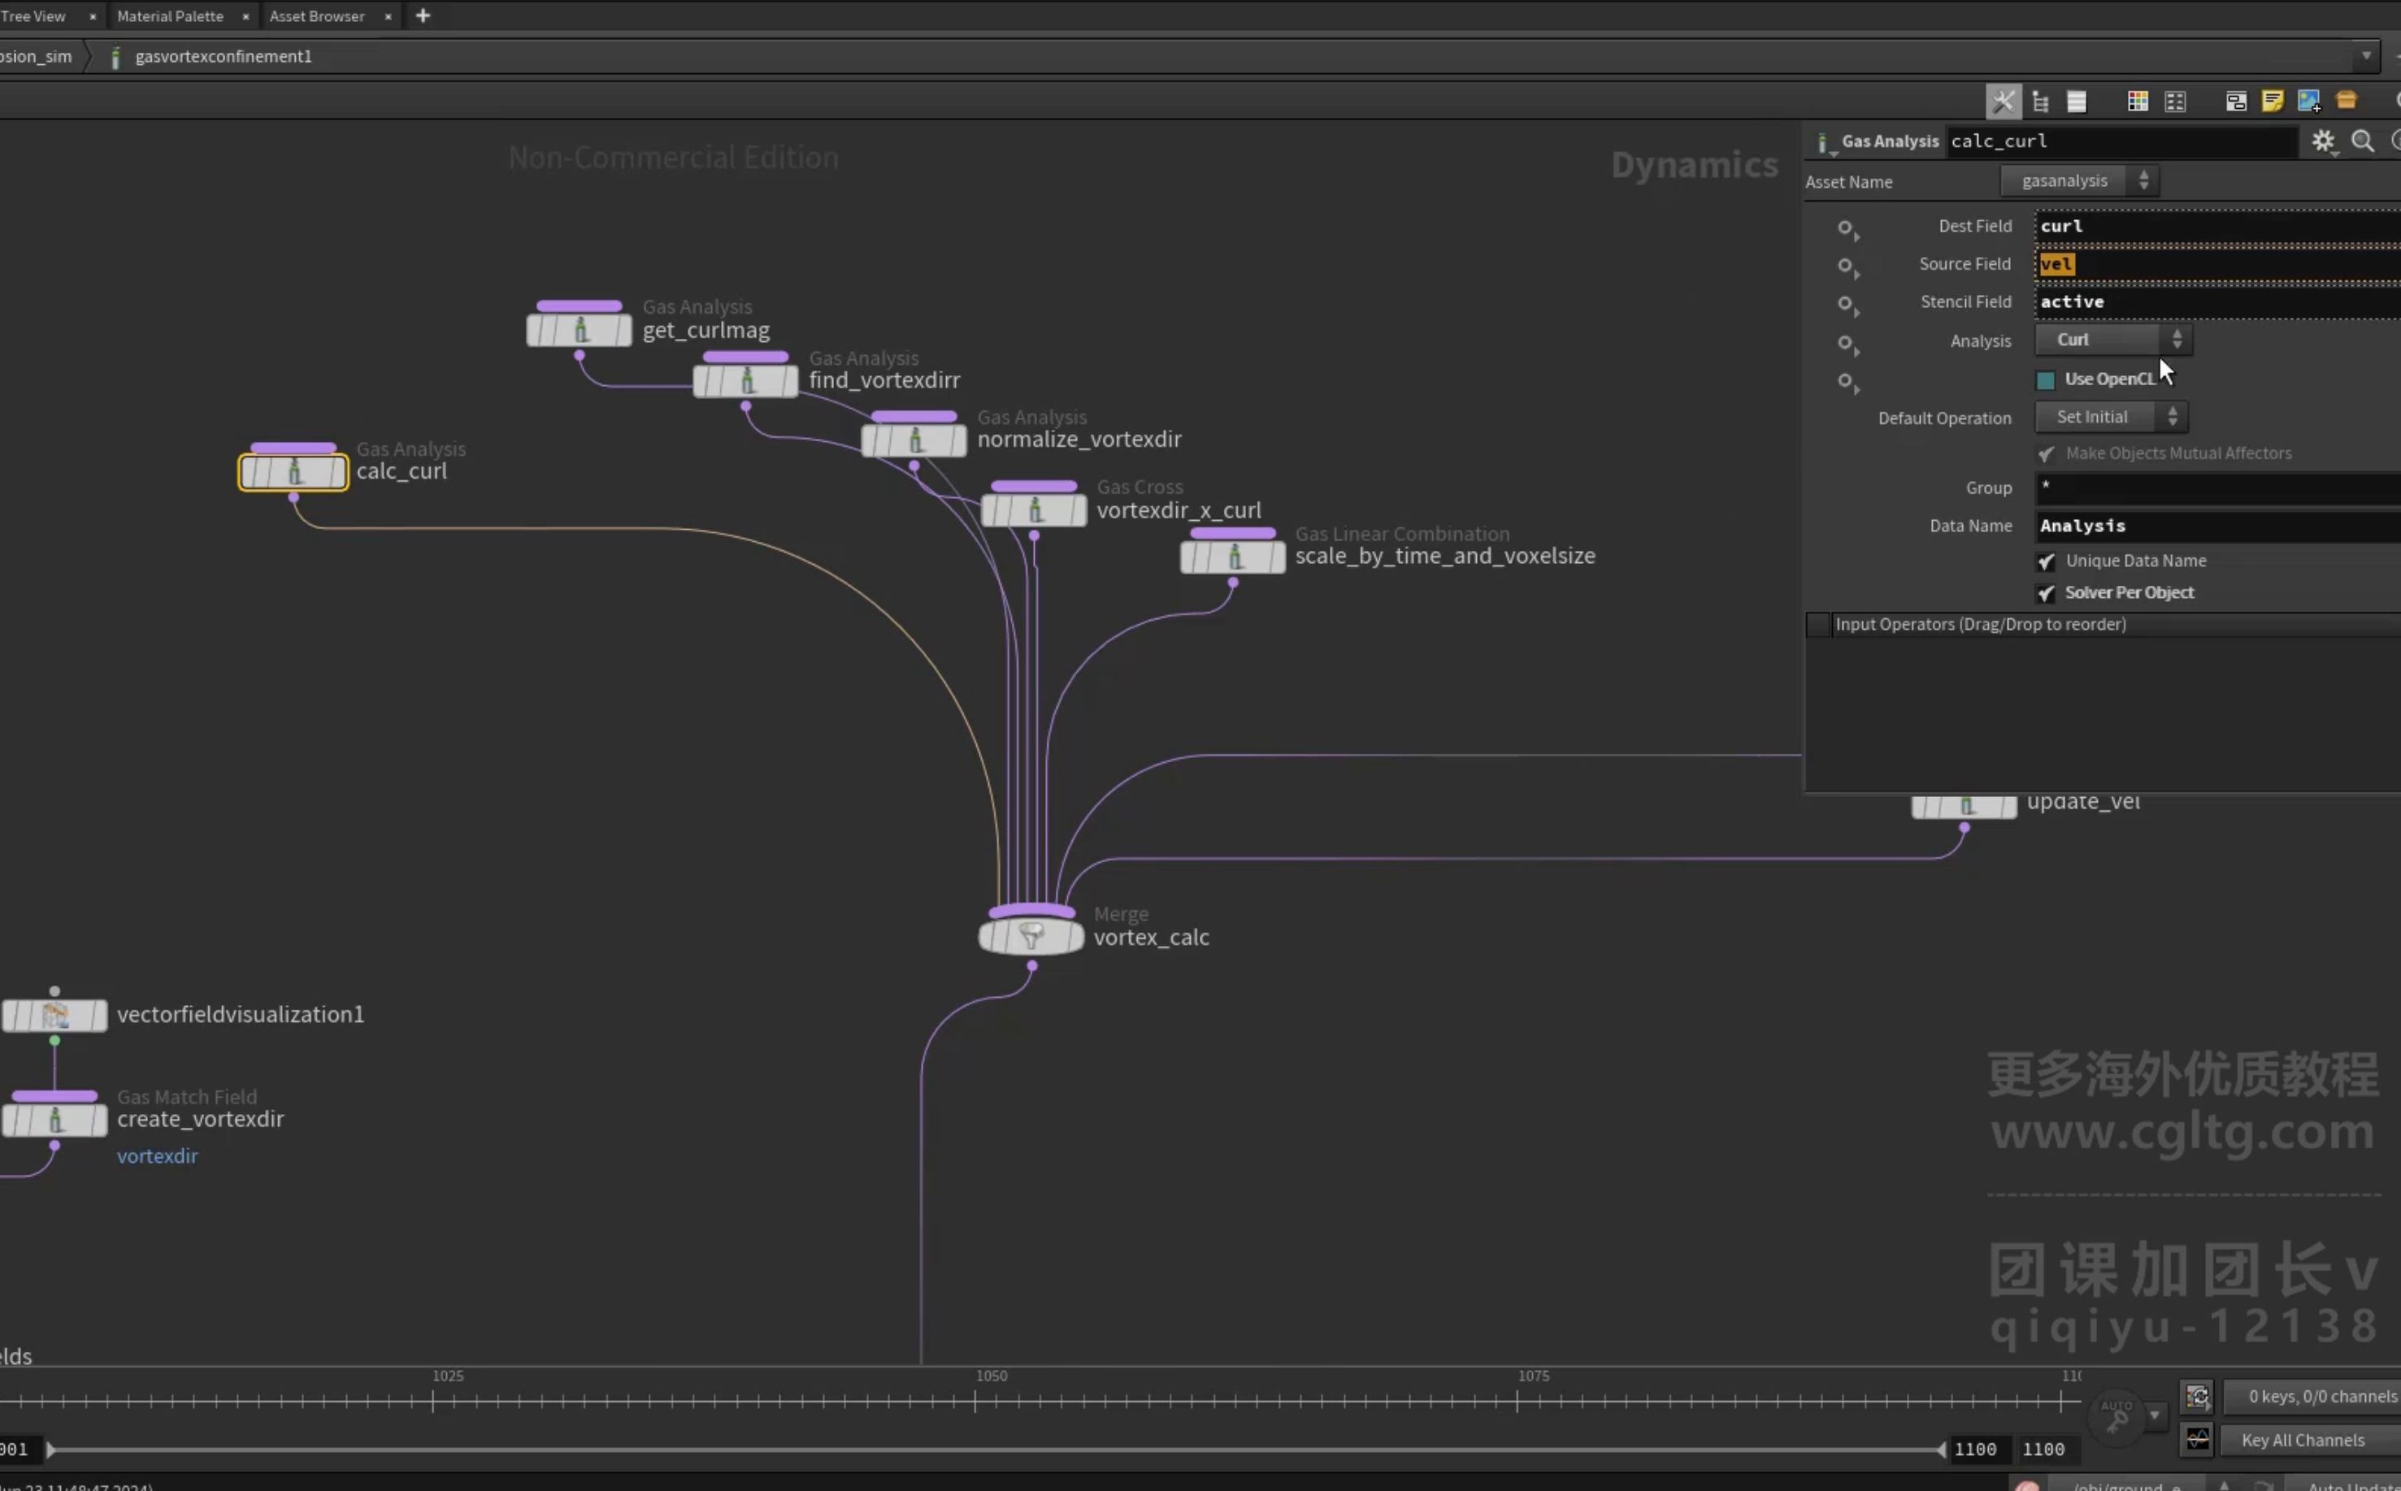The width and height of the screenshot is (2401, 1491).
Task: Click the Dest Field curl input
Action: click(2218, 226)
